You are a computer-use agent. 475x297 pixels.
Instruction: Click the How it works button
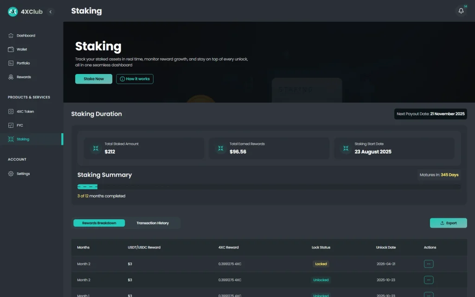point(135,79)
